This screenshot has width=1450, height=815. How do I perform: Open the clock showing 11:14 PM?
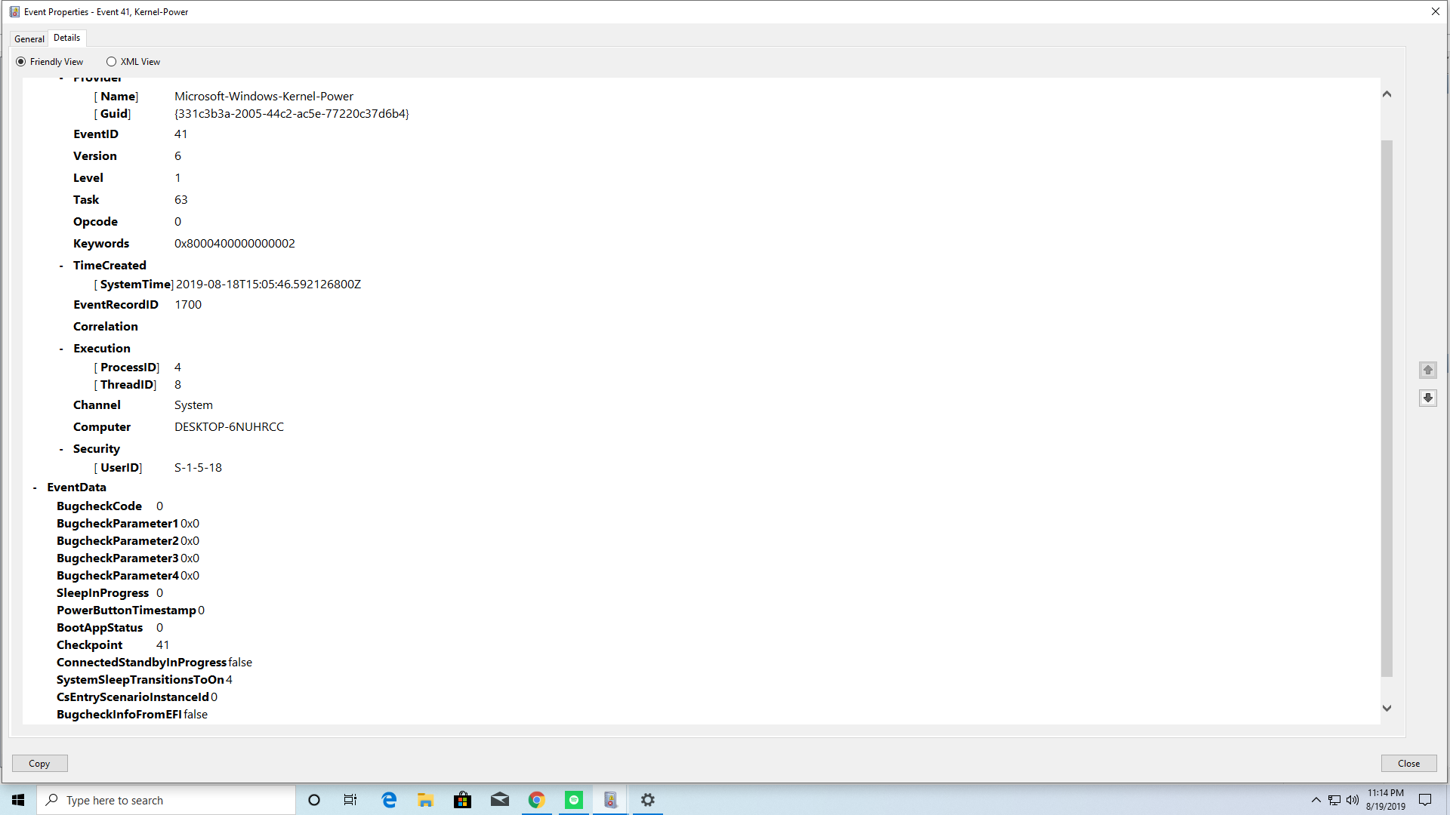click(x=1385, y=800)
